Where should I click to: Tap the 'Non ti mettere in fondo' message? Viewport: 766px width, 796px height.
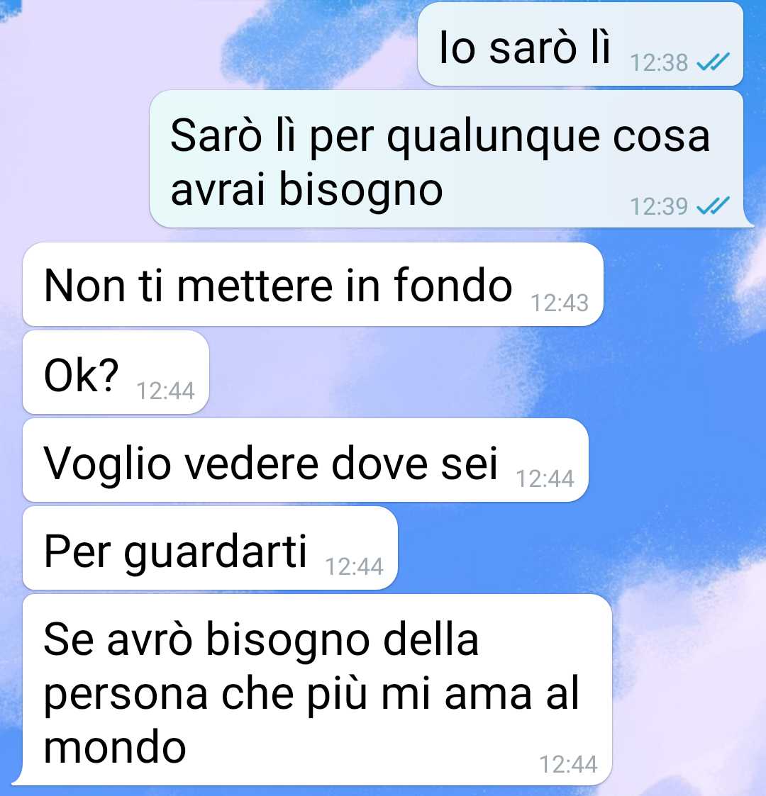(313, 284)
